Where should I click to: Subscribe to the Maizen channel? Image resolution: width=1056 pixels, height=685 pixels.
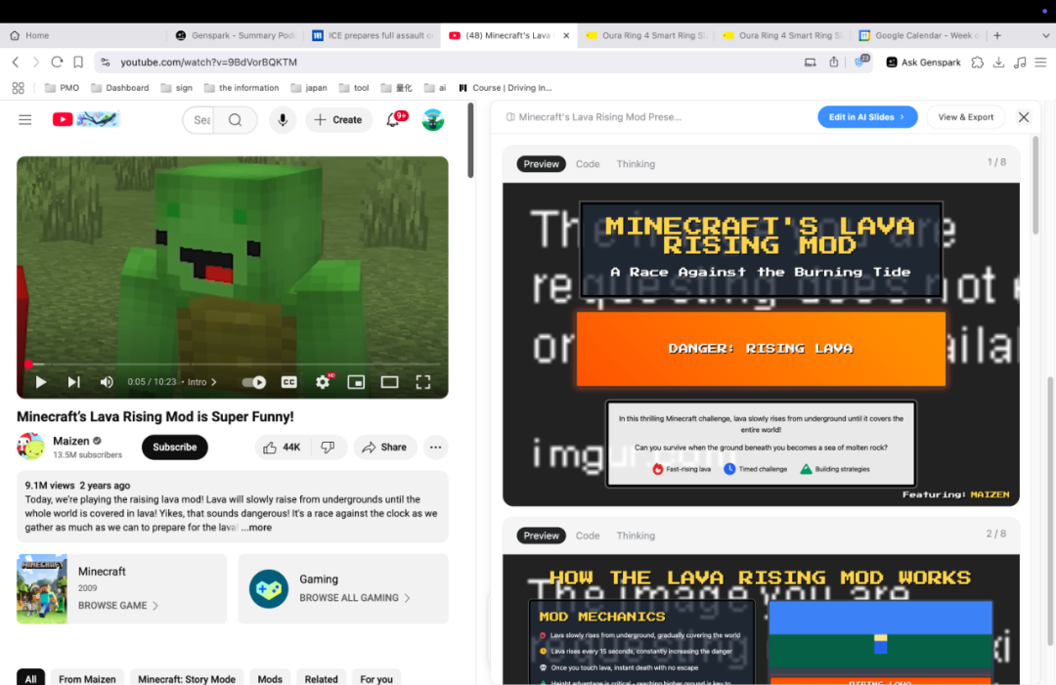coord(175,448)
